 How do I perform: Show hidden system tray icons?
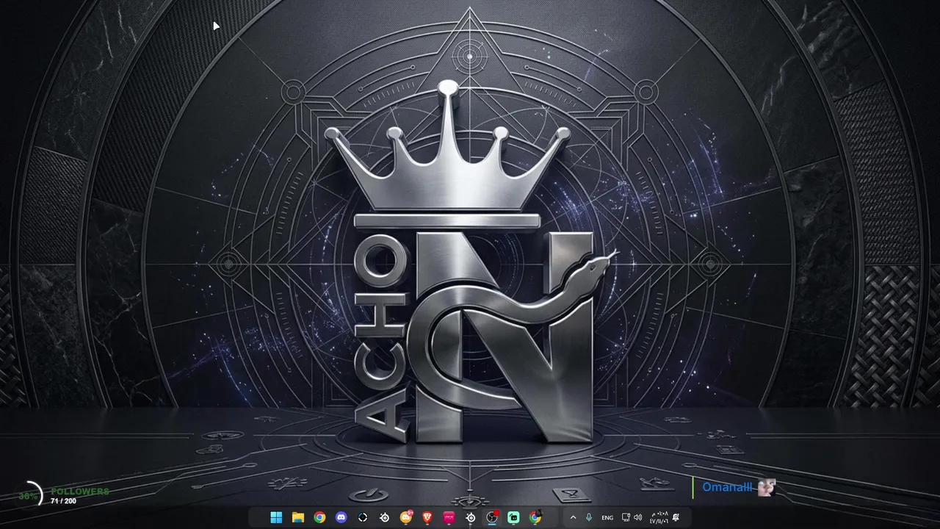click(x=573, y=517)
